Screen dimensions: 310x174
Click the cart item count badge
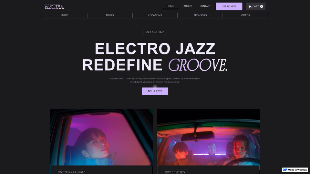(262, 6)
